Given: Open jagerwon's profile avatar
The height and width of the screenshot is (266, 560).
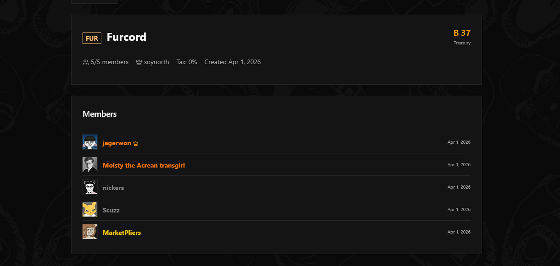Looking at the screenshot, I should tap(90, 142).
